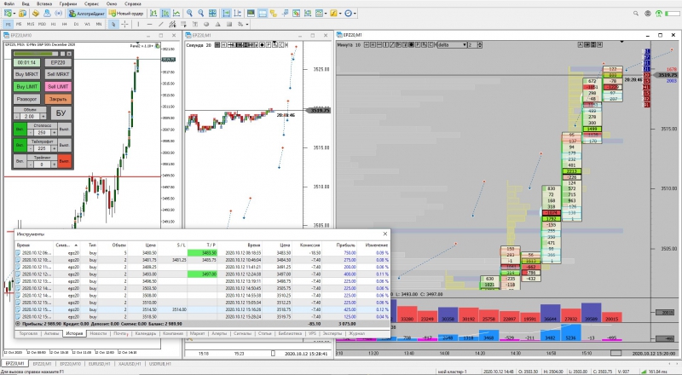Viewport: 682px width, 375px height.
Task: Expand the clock icon dropdown
Action: click(x=355, y=14)
